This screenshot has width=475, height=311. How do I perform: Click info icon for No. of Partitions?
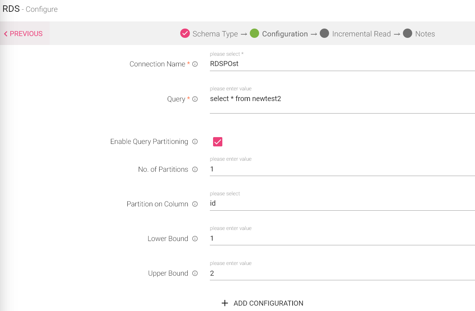[195, 170]
